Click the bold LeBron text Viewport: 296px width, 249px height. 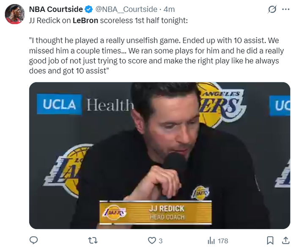coord(86,20)
